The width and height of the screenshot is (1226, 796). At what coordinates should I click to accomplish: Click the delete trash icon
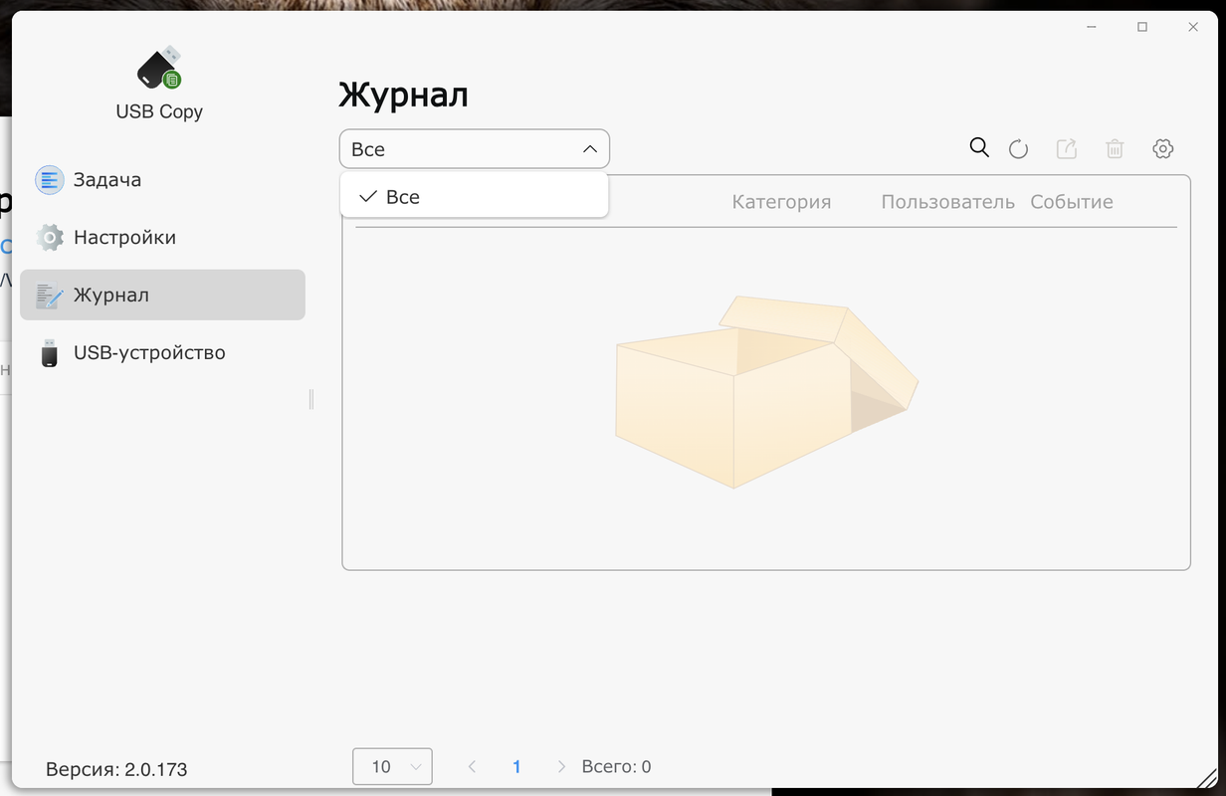(x=1115, y=149)
